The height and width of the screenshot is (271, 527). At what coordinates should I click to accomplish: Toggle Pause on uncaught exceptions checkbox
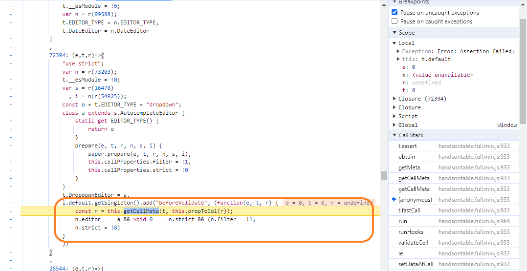[395, 12]
